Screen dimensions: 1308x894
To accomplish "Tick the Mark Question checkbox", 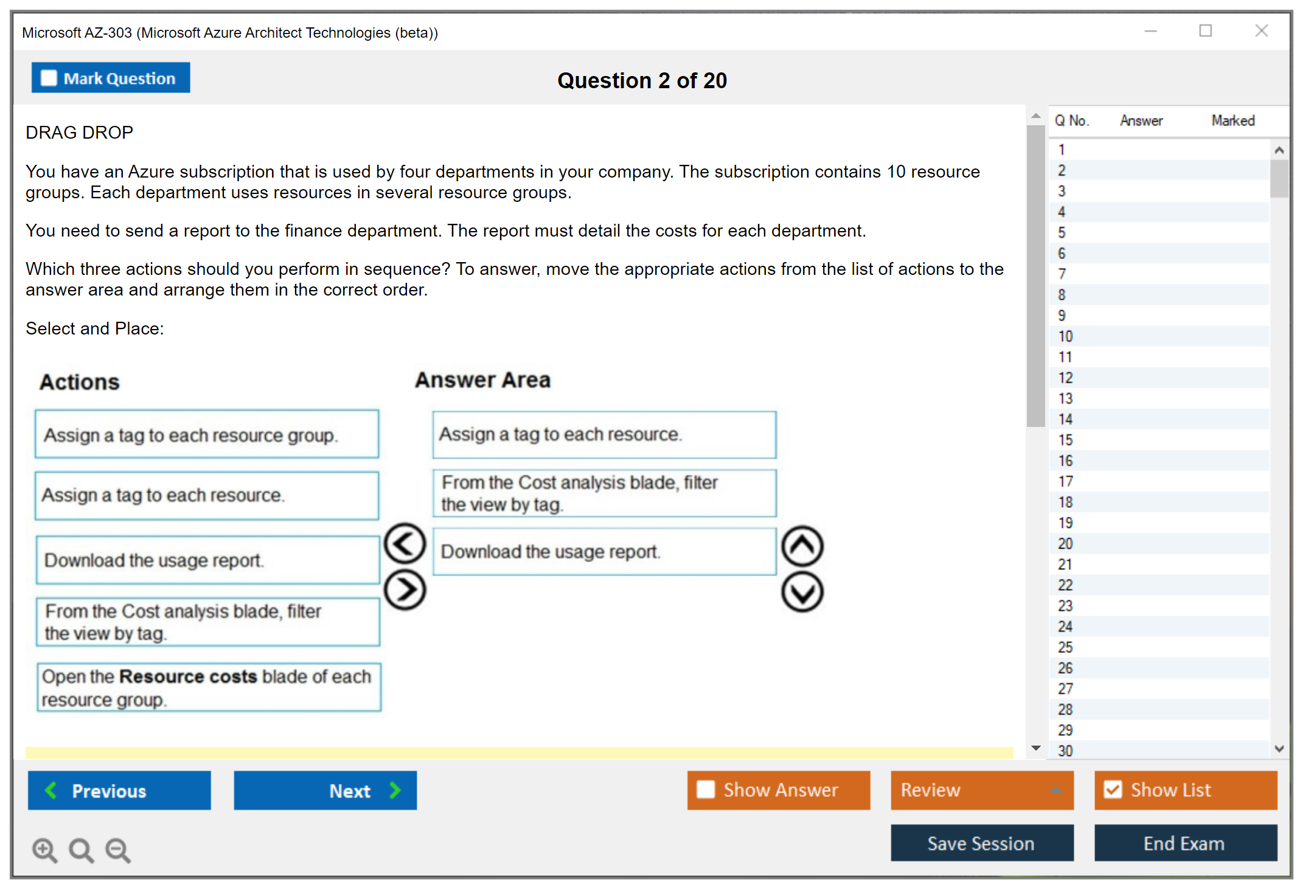I will coord(49,78).
